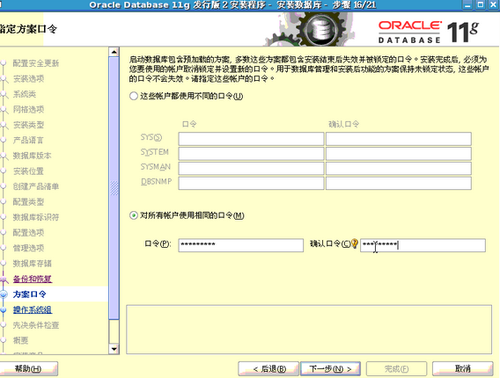The width and height of the screenshot is (500, 378).
Task: Focus the 口令(P) password field
Action: point(240,245)
